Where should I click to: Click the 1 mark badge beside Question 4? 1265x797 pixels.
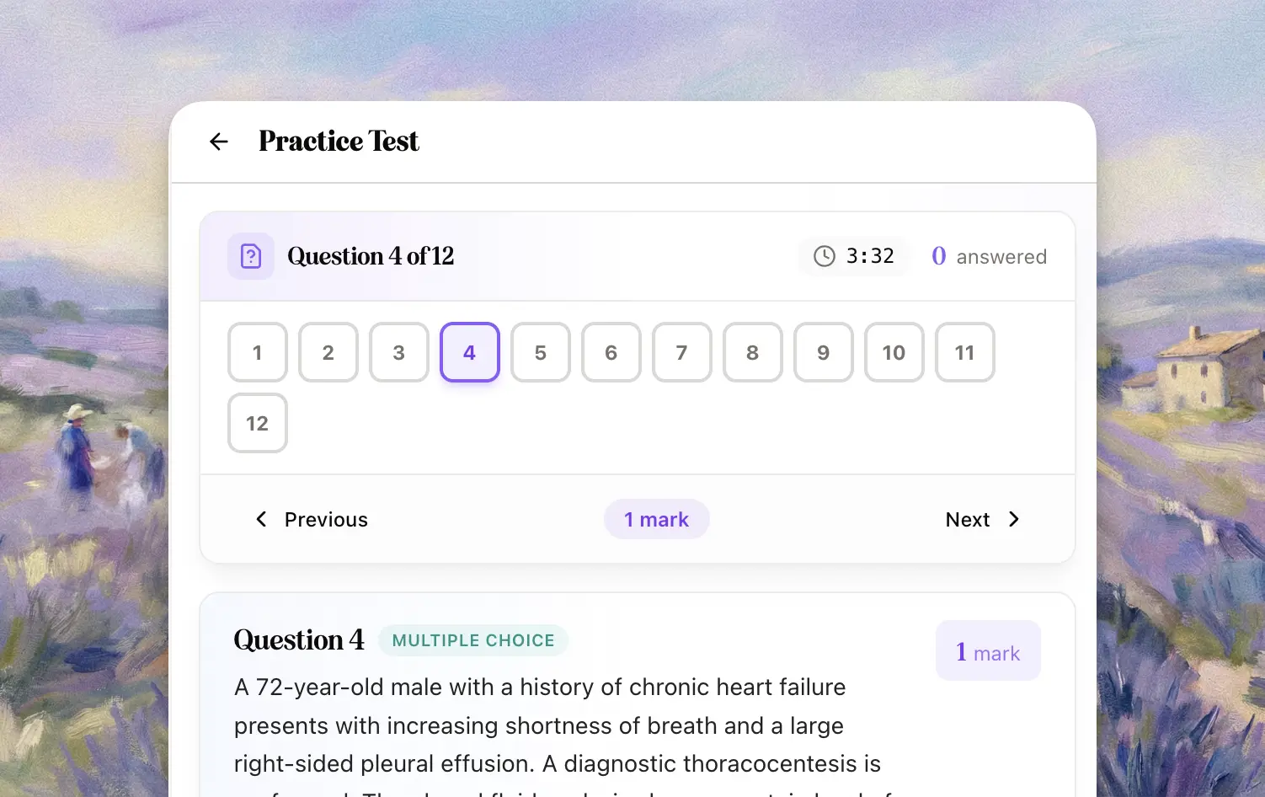tap(988, 650)
